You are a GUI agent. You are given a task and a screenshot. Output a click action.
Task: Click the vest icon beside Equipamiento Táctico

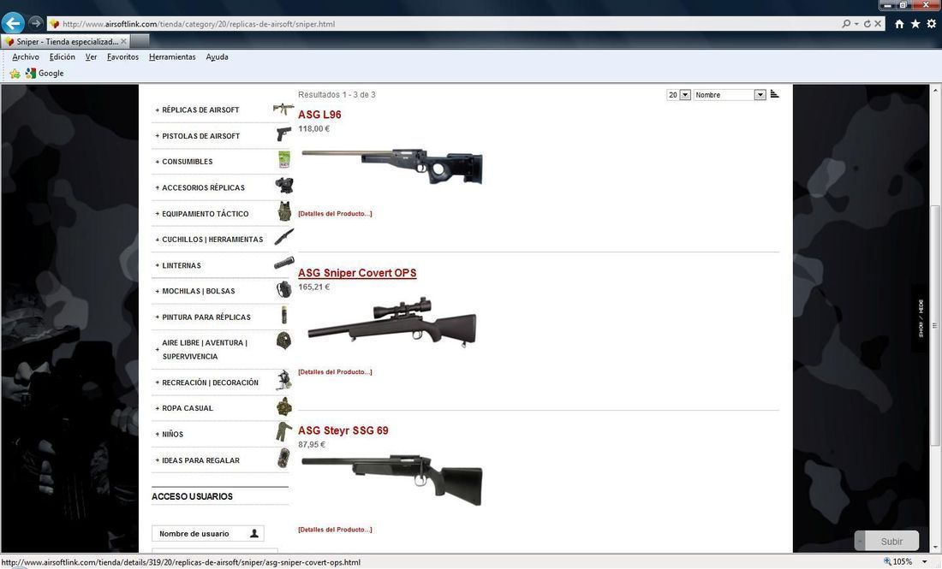[284, 211]
